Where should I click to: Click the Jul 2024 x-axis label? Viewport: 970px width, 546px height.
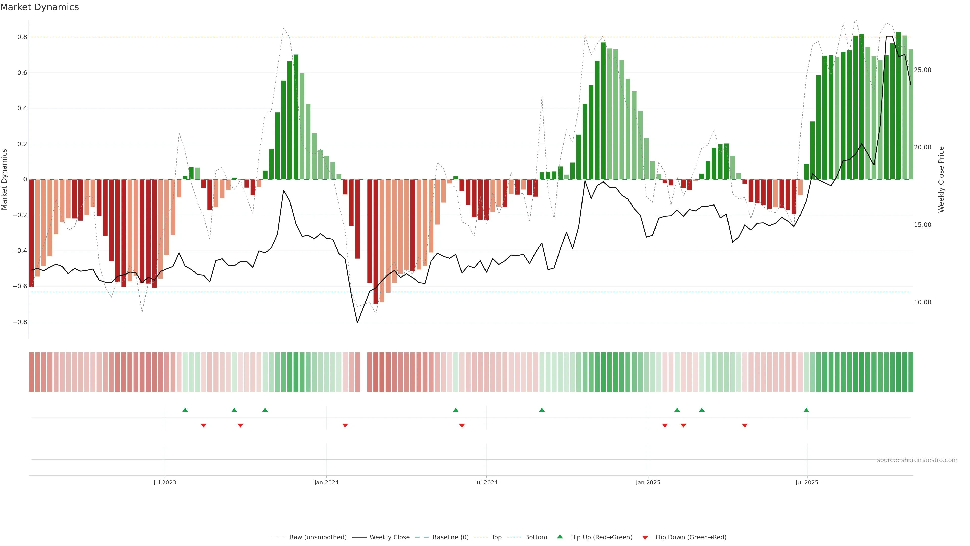tap(486, 482)
